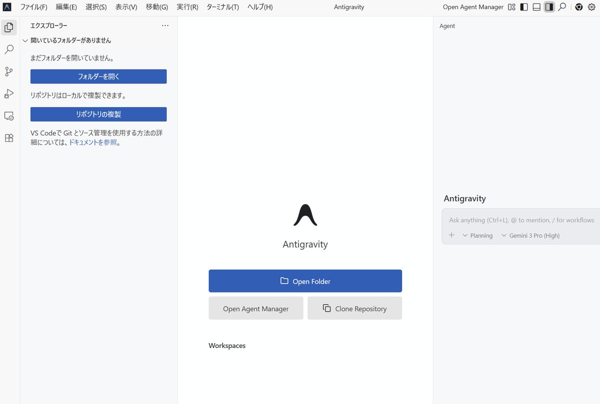Open search from the title bar magnifier
The width and height of the screenshot is (600, 404).
tap(562, 7)
